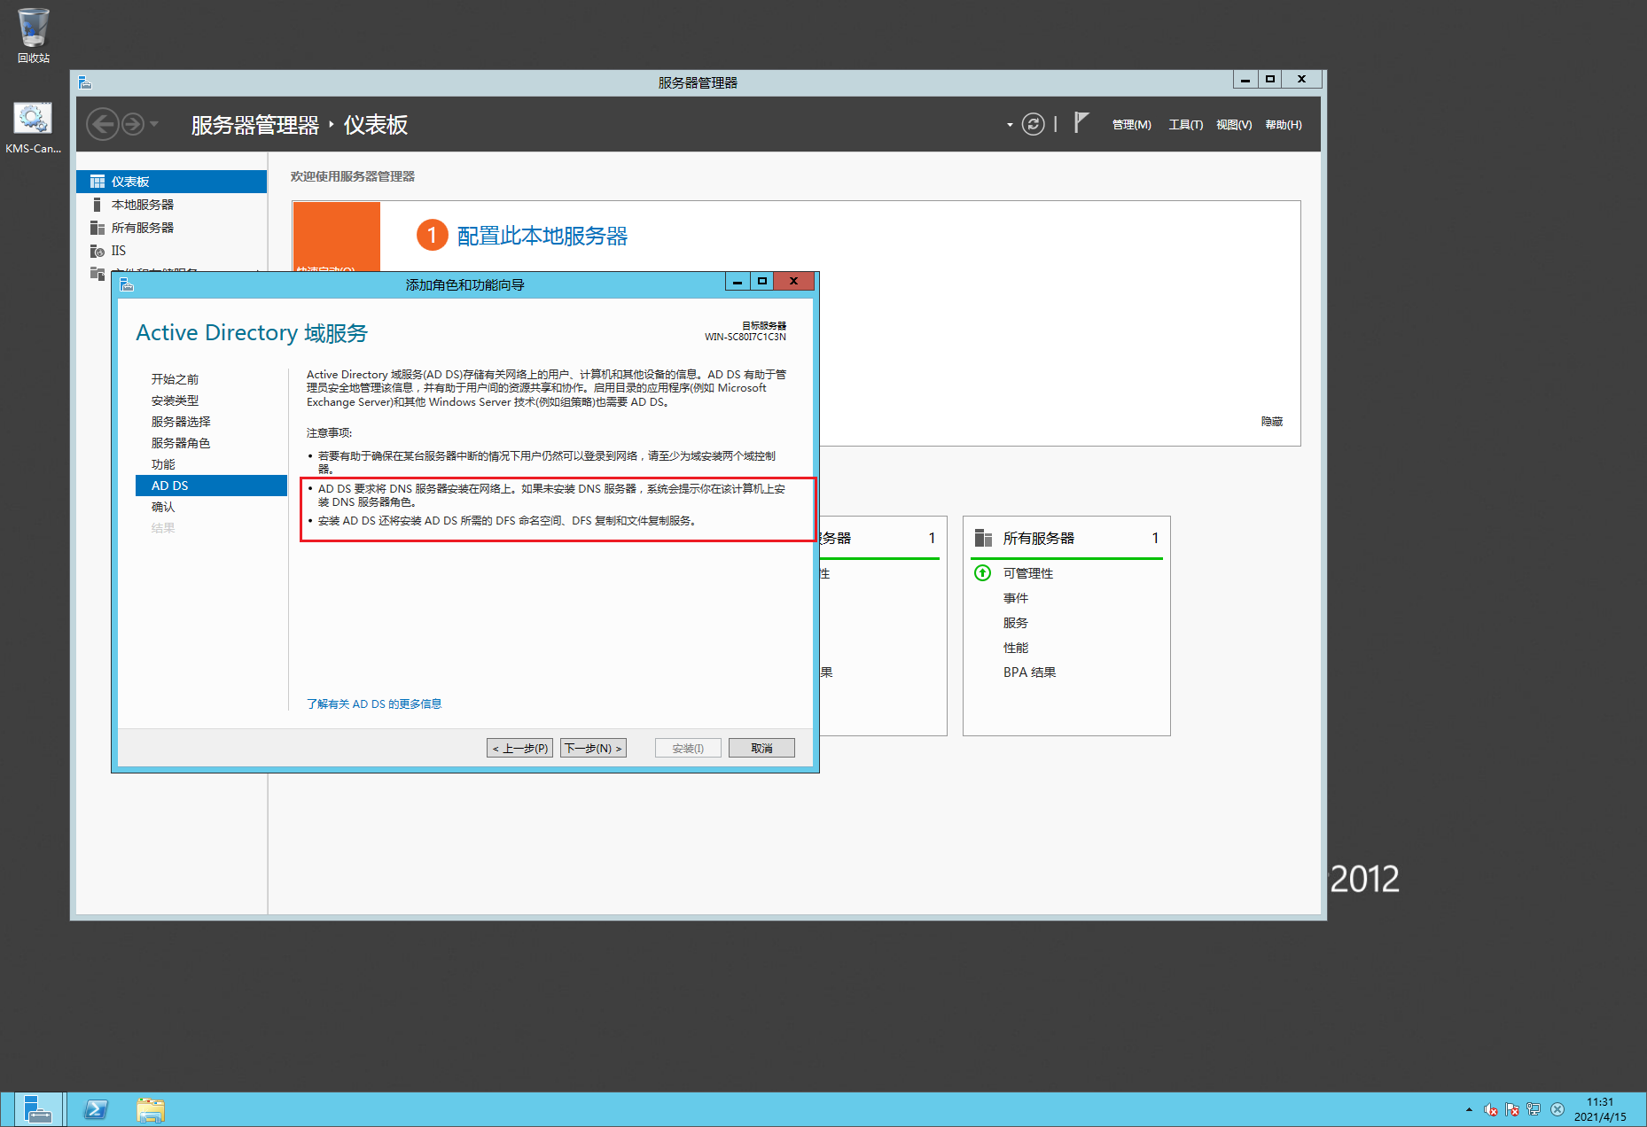The height and width of the screenshot is (1127, 1647).
Task: Go to 确认 wizard step
Action: coord(163,507)
